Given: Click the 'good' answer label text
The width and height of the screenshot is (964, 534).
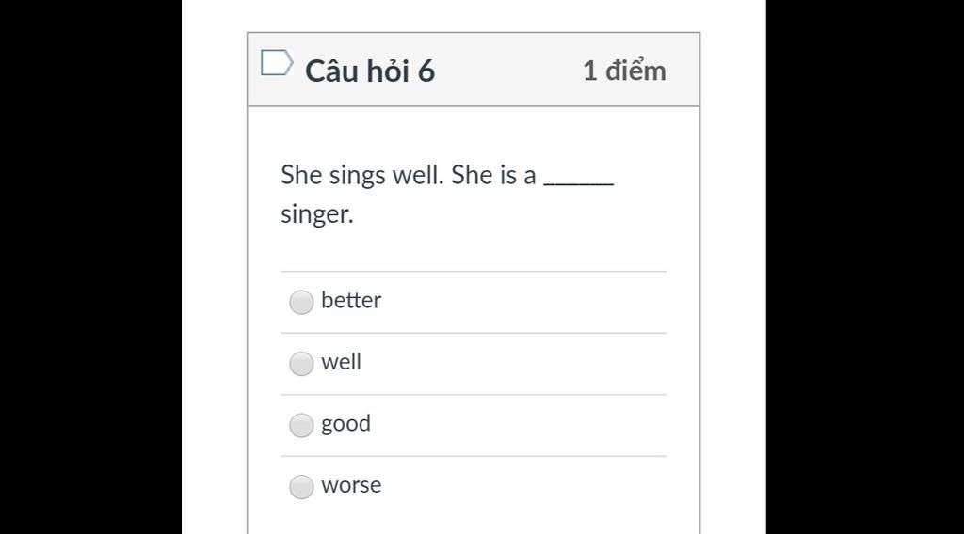Looking at the screenshot, I should pos(346,424).
